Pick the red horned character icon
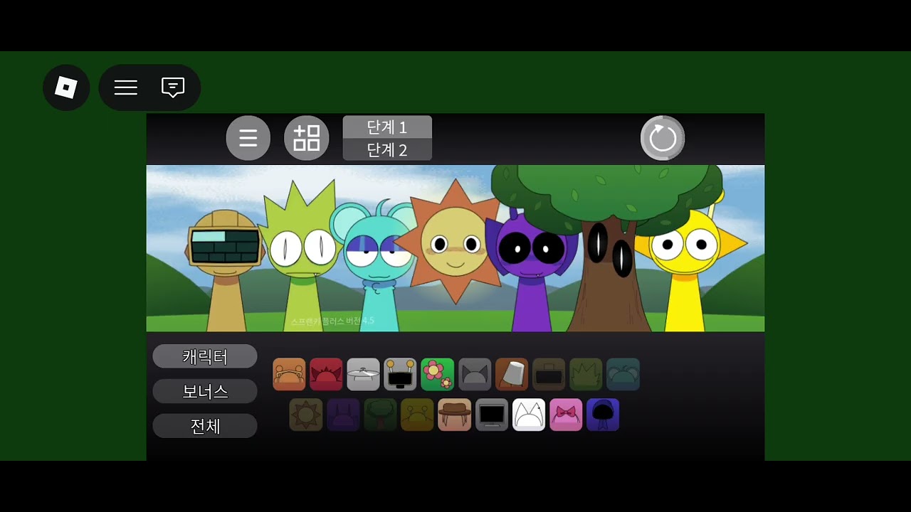The height and width of the screenshot is (512, 911). [x=326, y=374]
